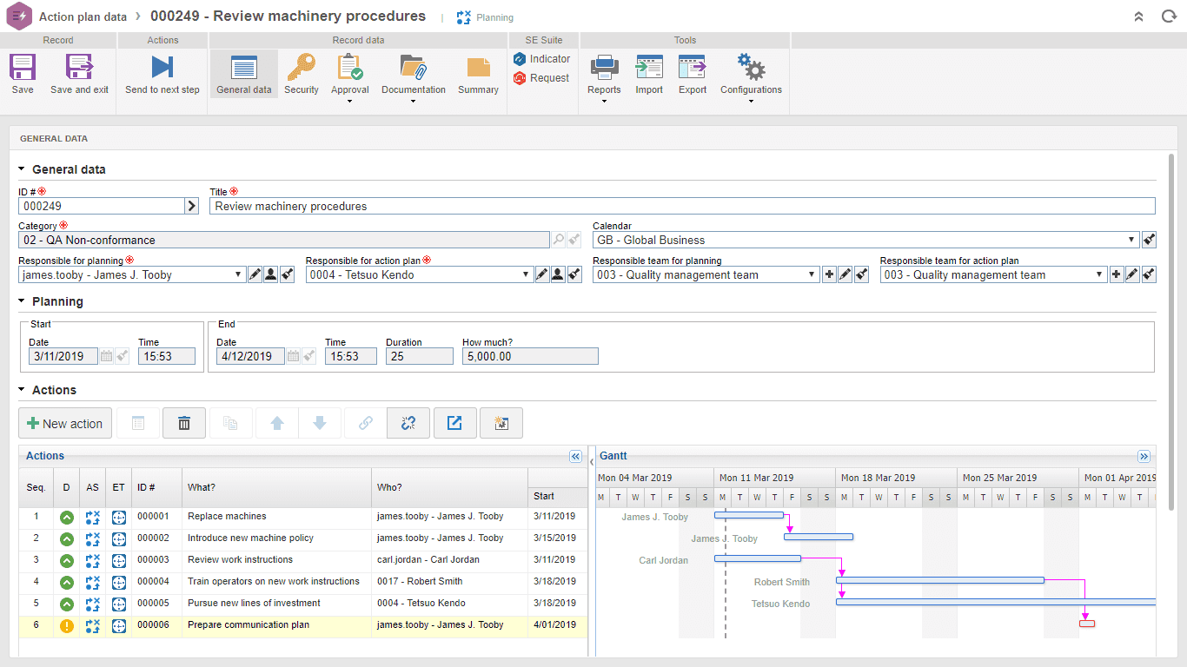Open the Responsible for planning dropdown
This screenshot has width=1187, height=667.
pos(239,274)
